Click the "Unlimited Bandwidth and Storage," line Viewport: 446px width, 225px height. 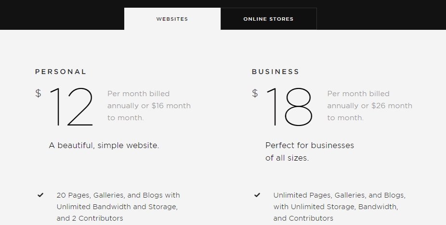point(117,207)
